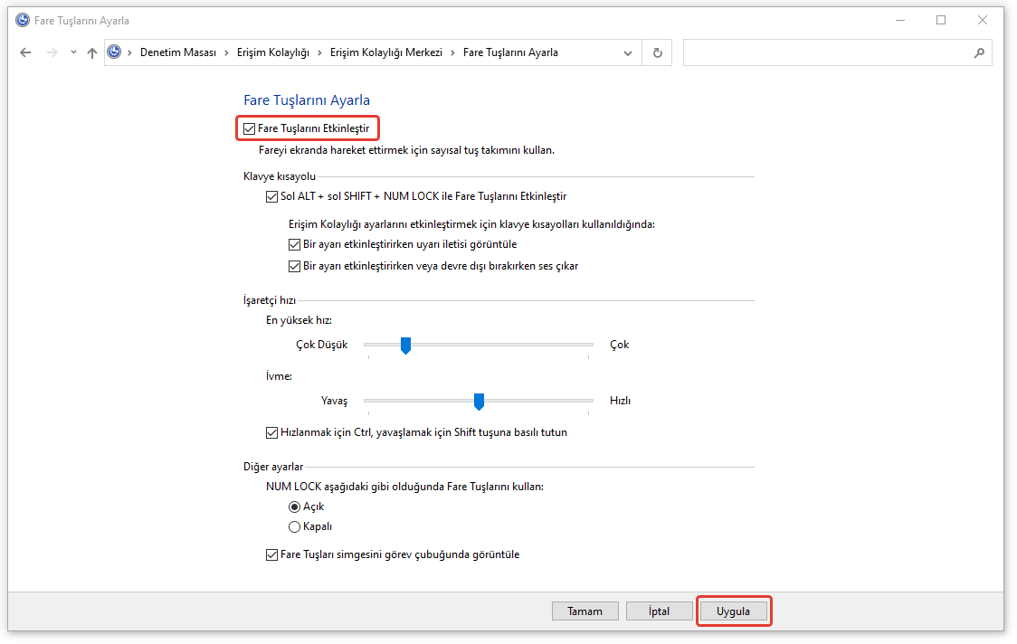Click the Control Panel icon in address bar
1017x644 pixels.
[115, 52]
